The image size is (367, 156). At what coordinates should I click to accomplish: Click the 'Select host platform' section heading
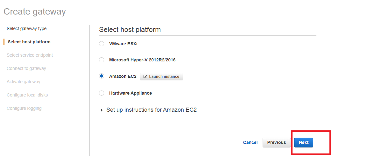coord(130,29)
